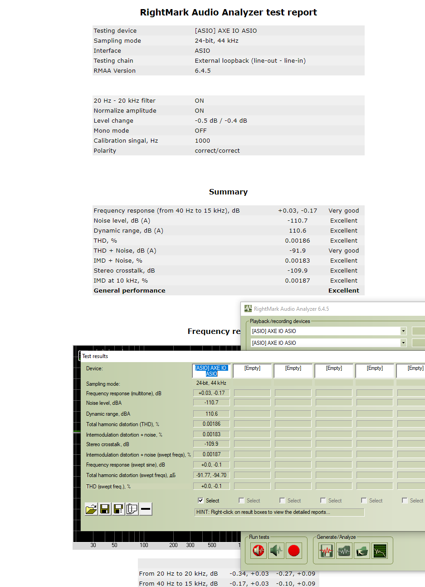This screenshot has width=425, height=587.
Task: Click the 0.00183 box in Test results
Action: (211, 434)
